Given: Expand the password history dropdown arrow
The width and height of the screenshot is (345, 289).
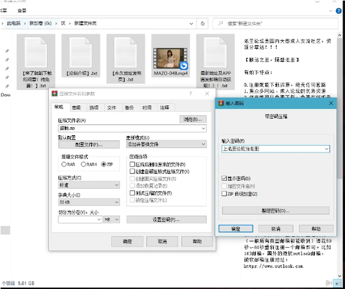Looking at the screenshot, I should (327, 149).
